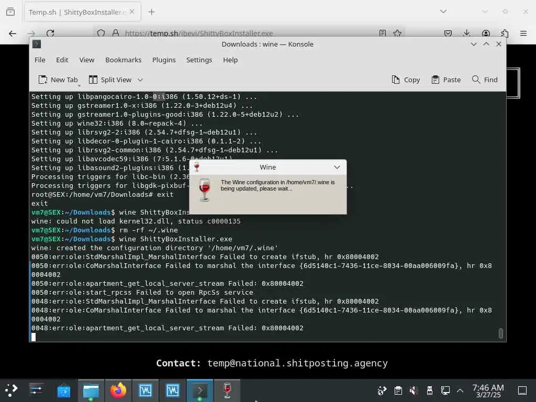Image resolution: width=536 pixels, height=402 pixels.
Task: Click the contact email temp@national.shitposting.agency
Action: coord(297,363)
